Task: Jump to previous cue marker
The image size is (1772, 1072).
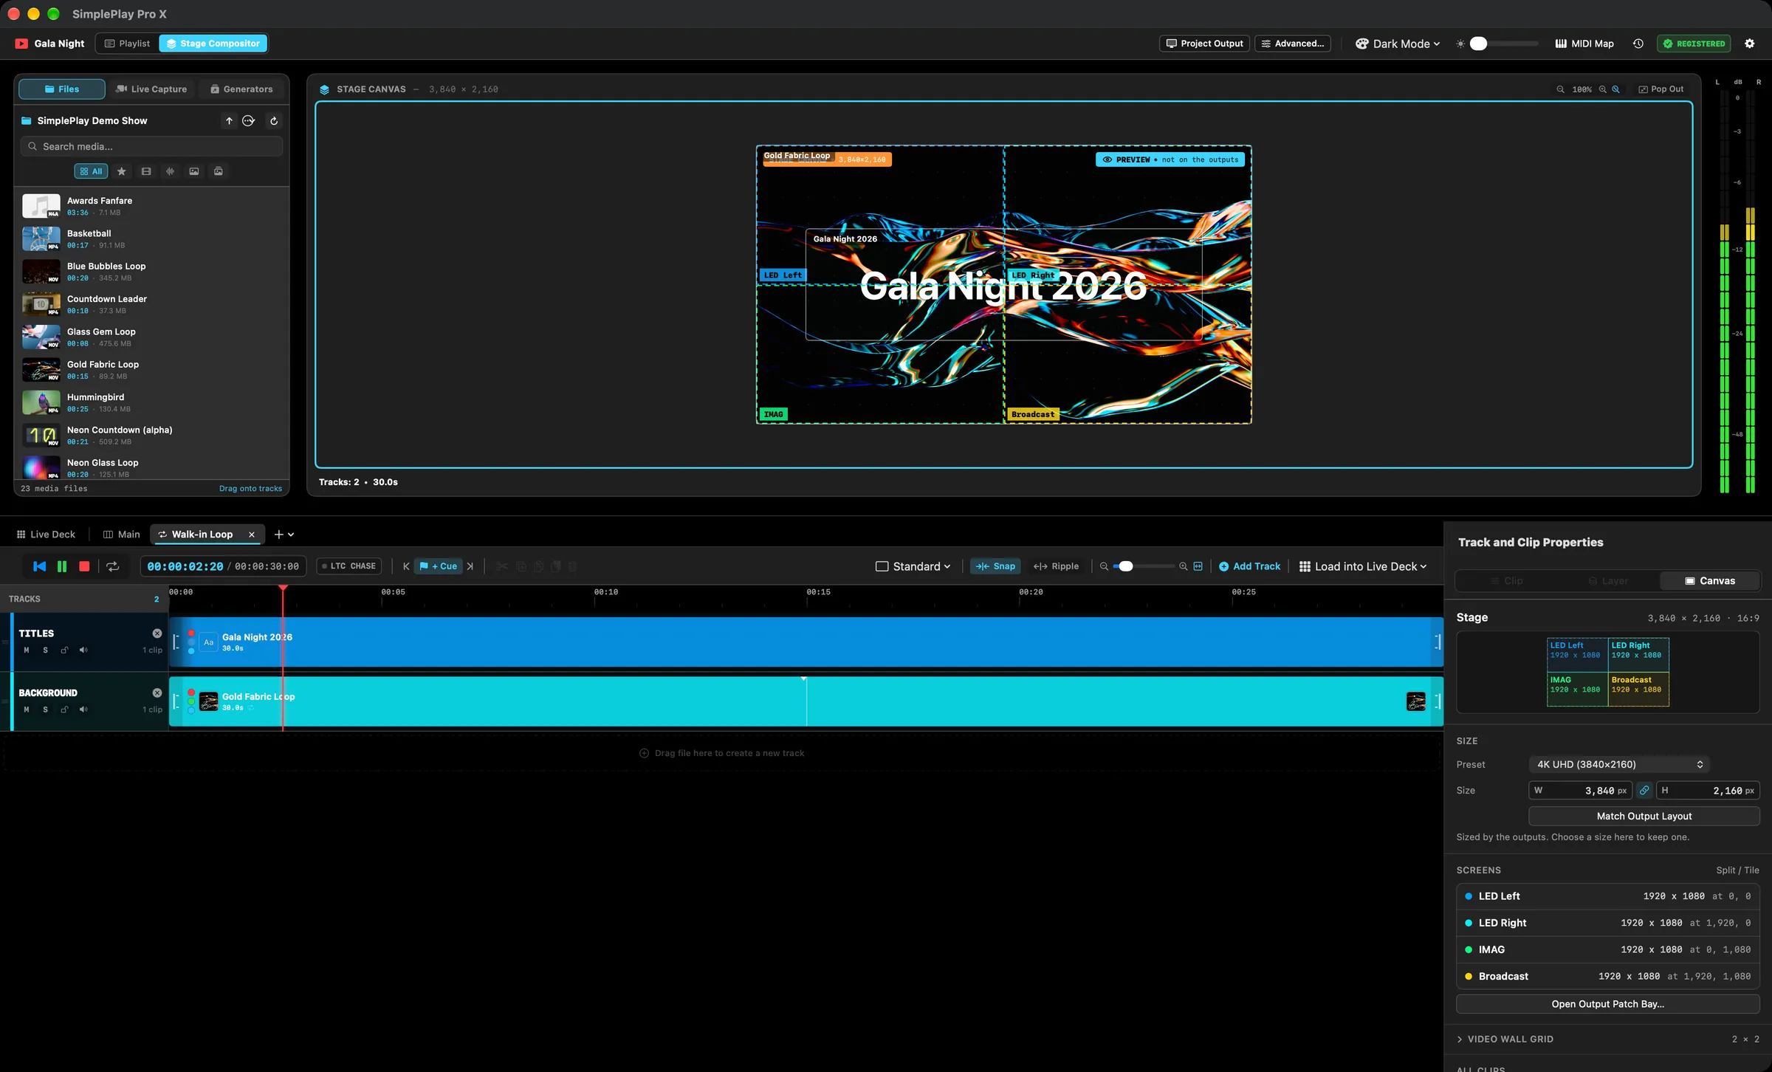Action: coord(406,566)
